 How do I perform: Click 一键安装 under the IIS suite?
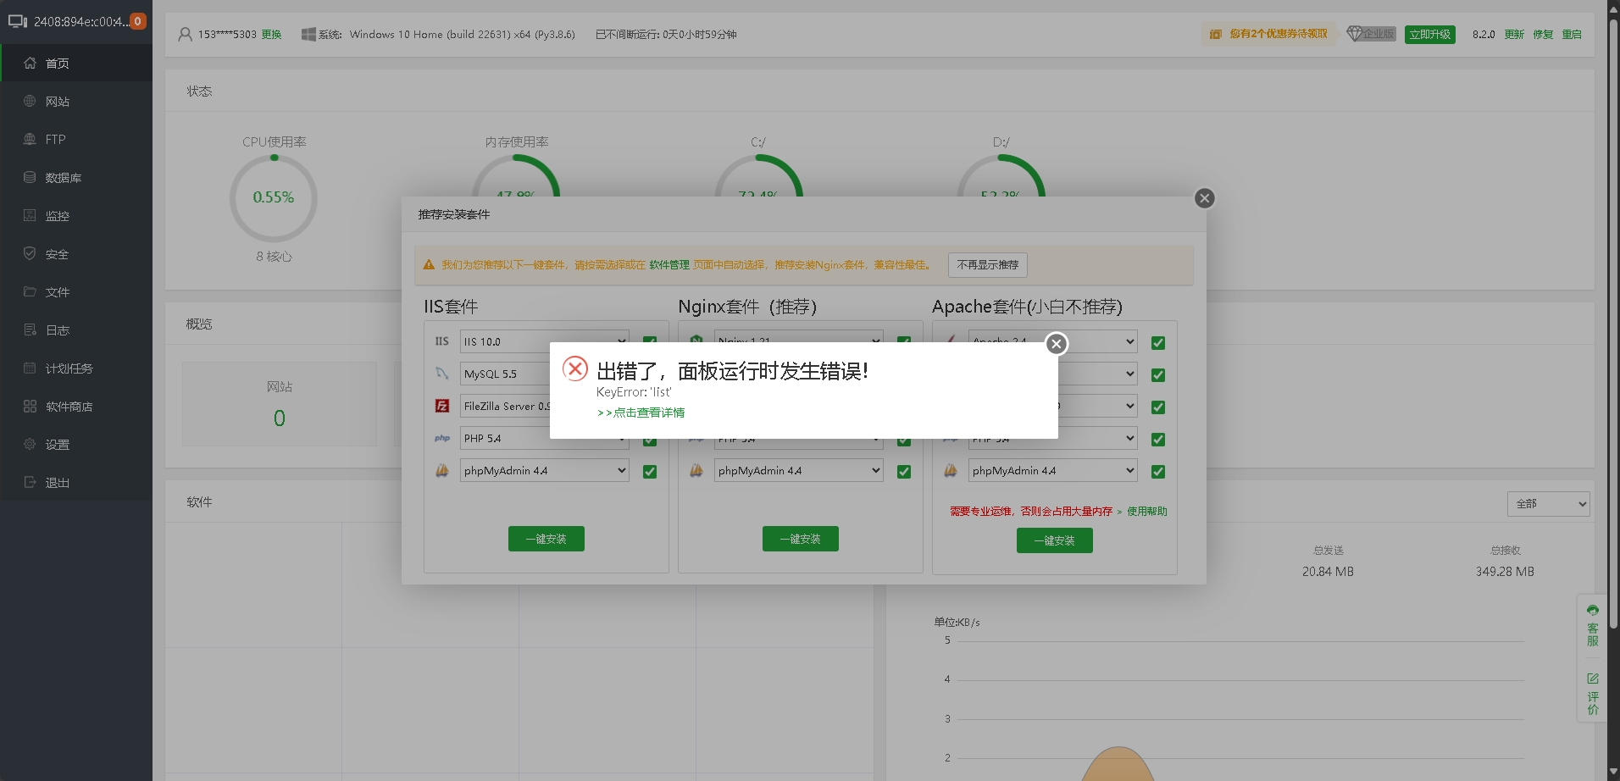(546, 539)
